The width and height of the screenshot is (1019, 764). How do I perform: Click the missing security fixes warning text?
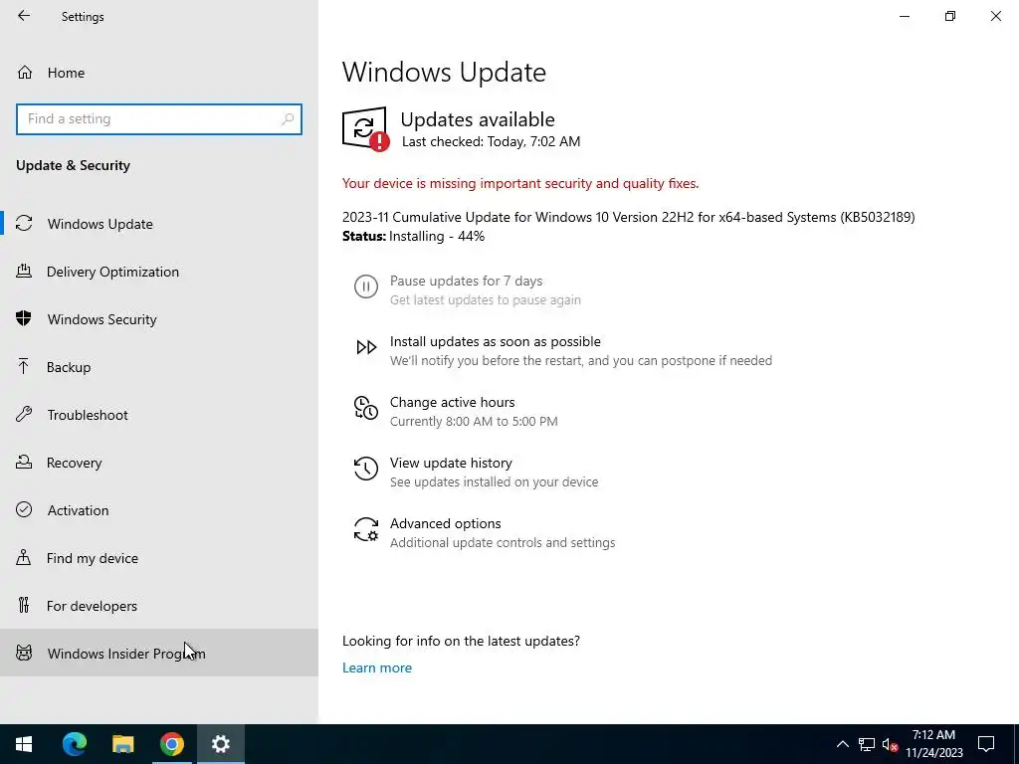(520, 184)
